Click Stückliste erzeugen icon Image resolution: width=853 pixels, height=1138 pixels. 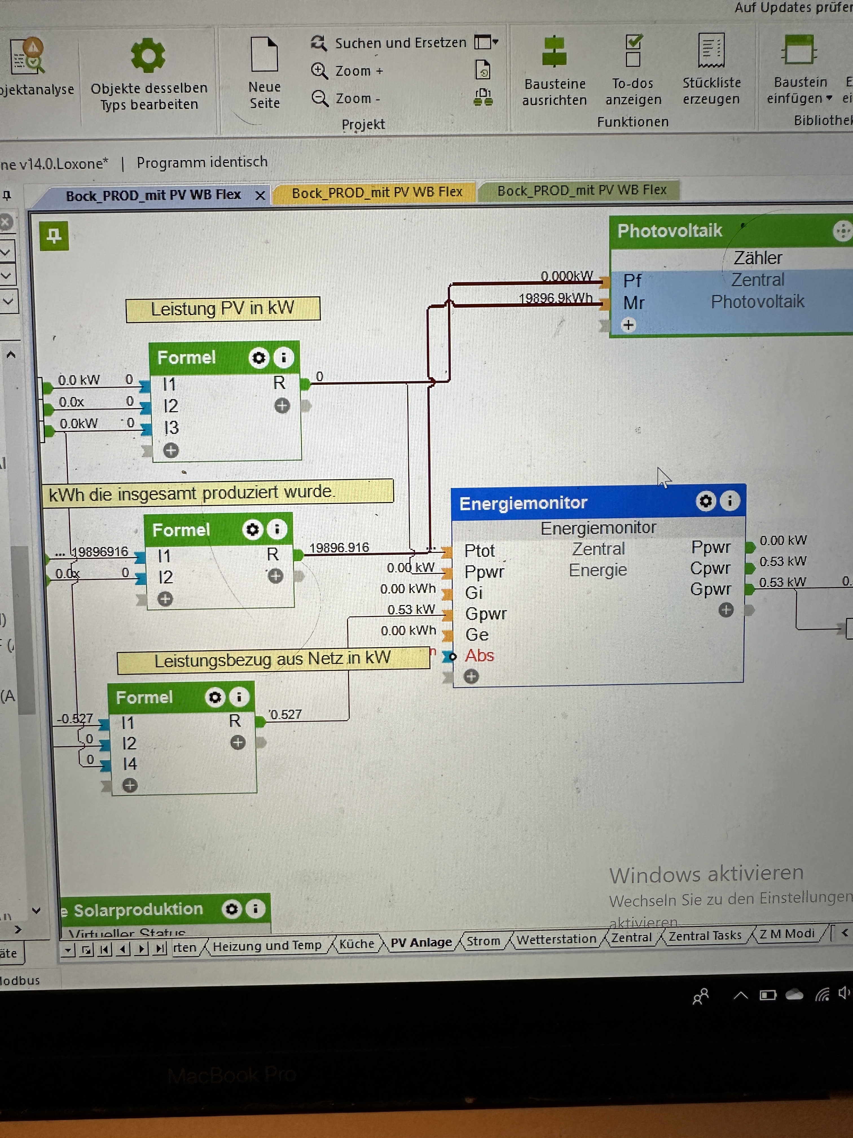coord(711,51)
